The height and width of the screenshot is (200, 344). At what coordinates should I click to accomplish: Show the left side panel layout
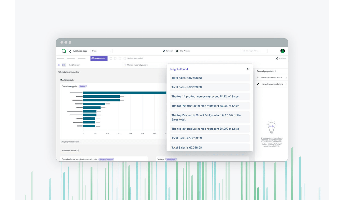(x=59, y=65)
